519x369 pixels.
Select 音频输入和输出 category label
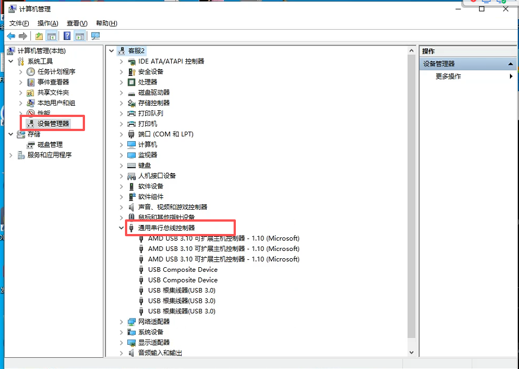[x=160, y=353]
